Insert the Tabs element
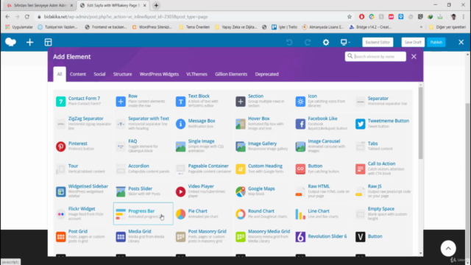Viewport: 471px width, 265px height. click(x=383, y=146)
